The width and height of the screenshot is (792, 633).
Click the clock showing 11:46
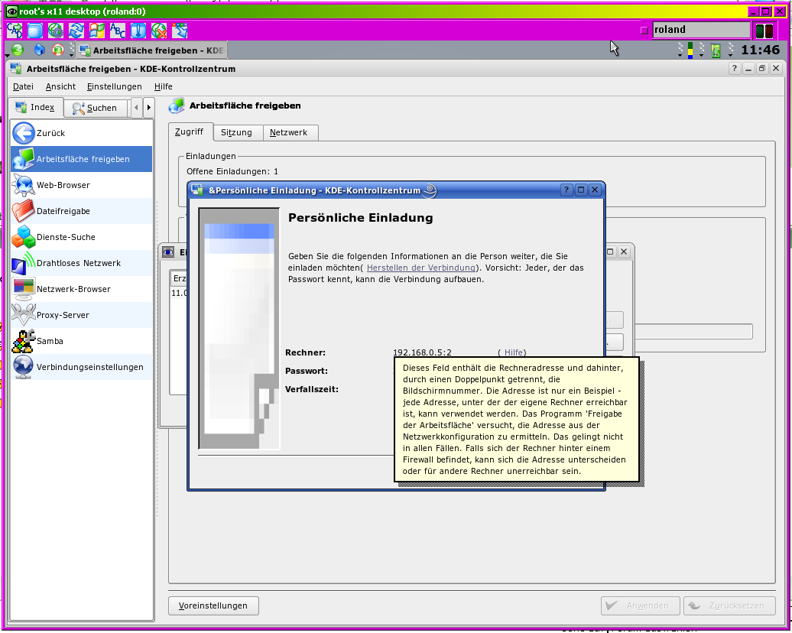coord(760,50)
